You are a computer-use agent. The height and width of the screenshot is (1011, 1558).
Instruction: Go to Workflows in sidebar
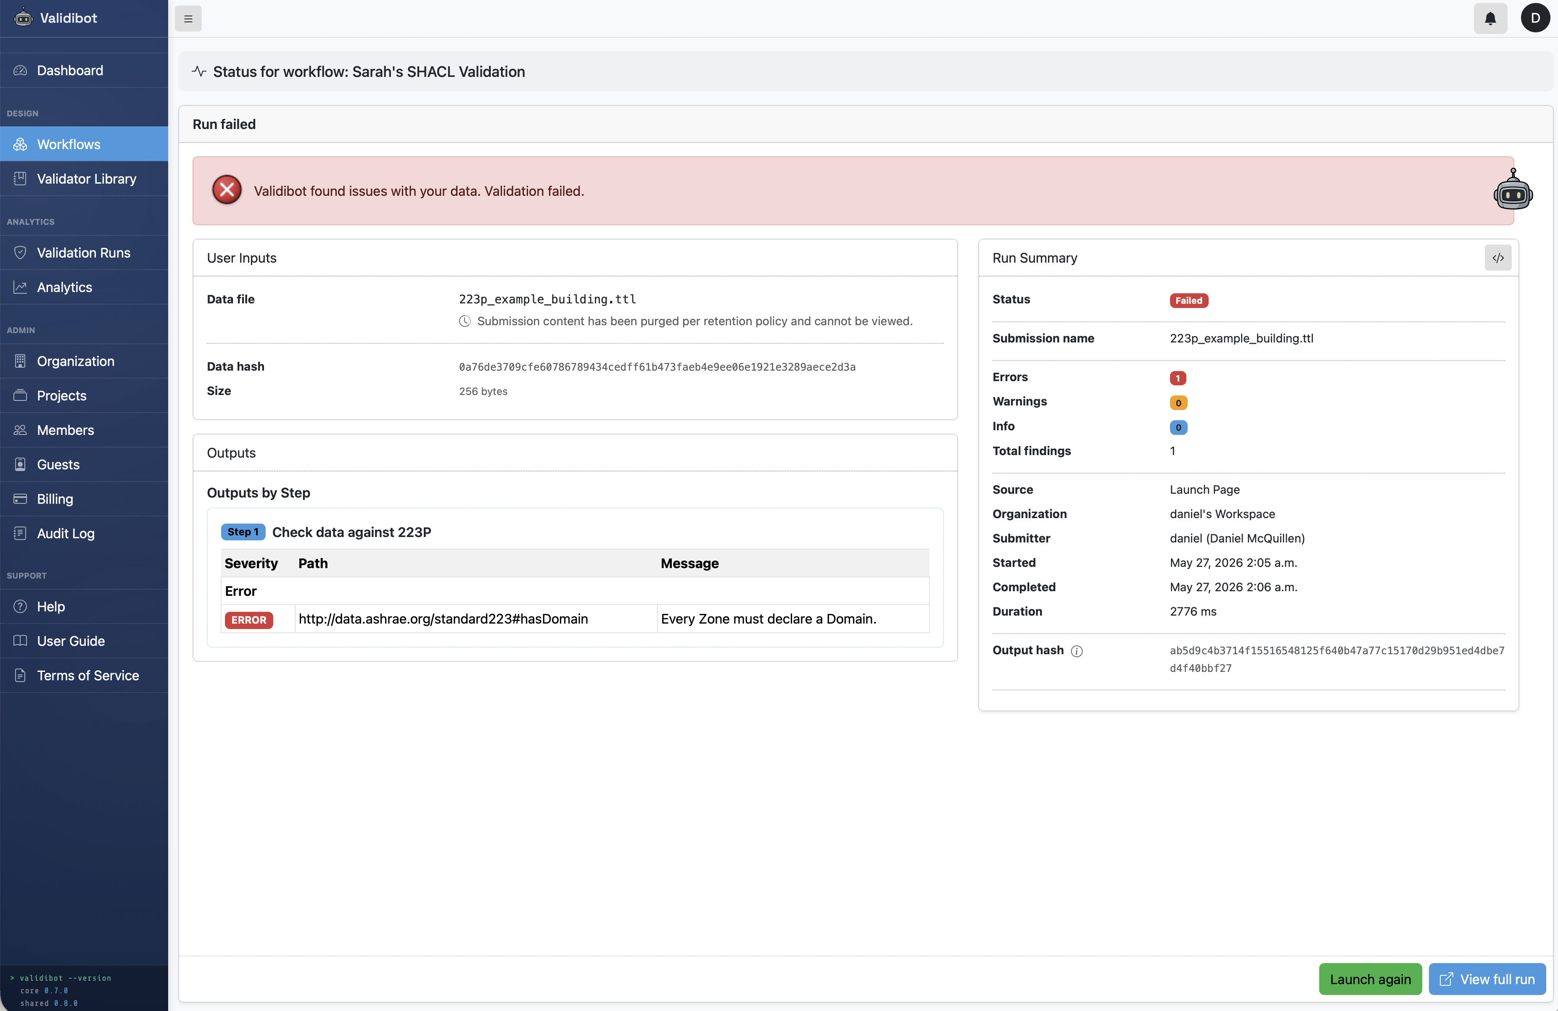tap(84, 144)
